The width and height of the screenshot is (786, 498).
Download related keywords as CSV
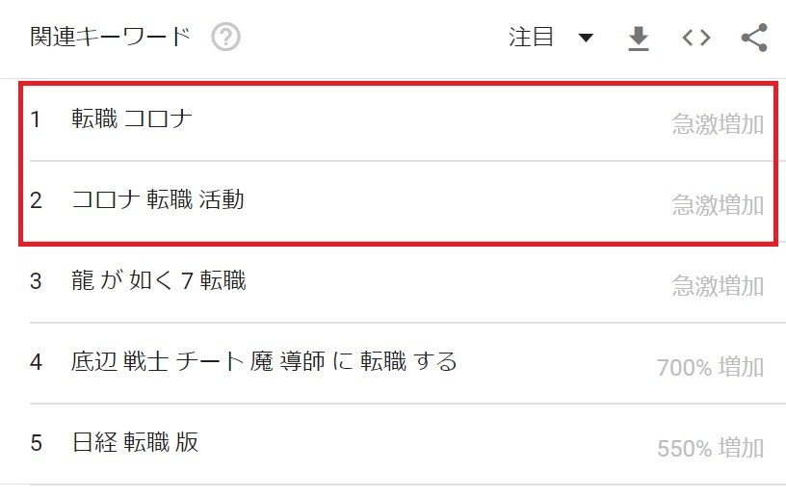tap(638, 39)
